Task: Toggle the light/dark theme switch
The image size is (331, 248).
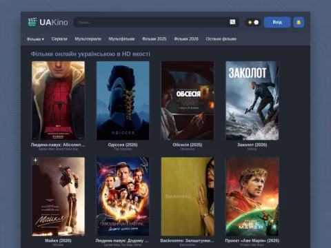Action: click(x=253, y=22)
